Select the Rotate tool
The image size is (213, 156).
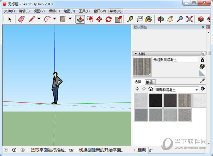coord(109,19)
